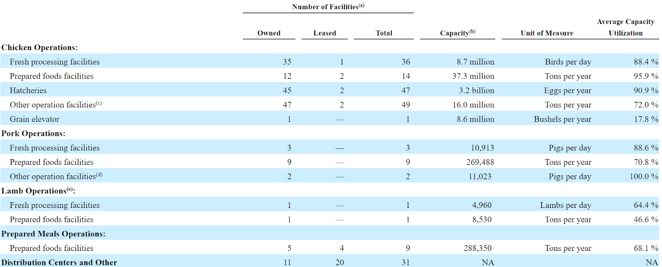
Task: Click the 288,350 capacity value
Action: pos(478,248)
